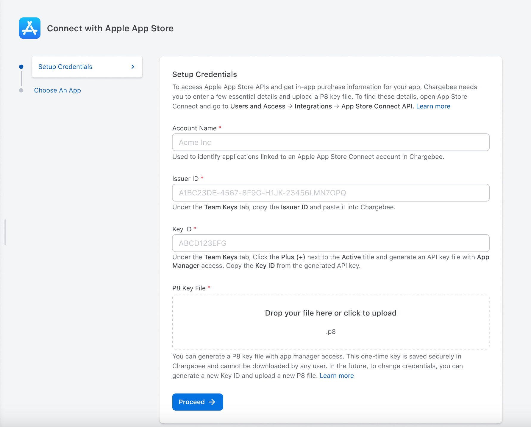
Task: Open Learn more link about App Store Connect API
Action: (433, 106)
